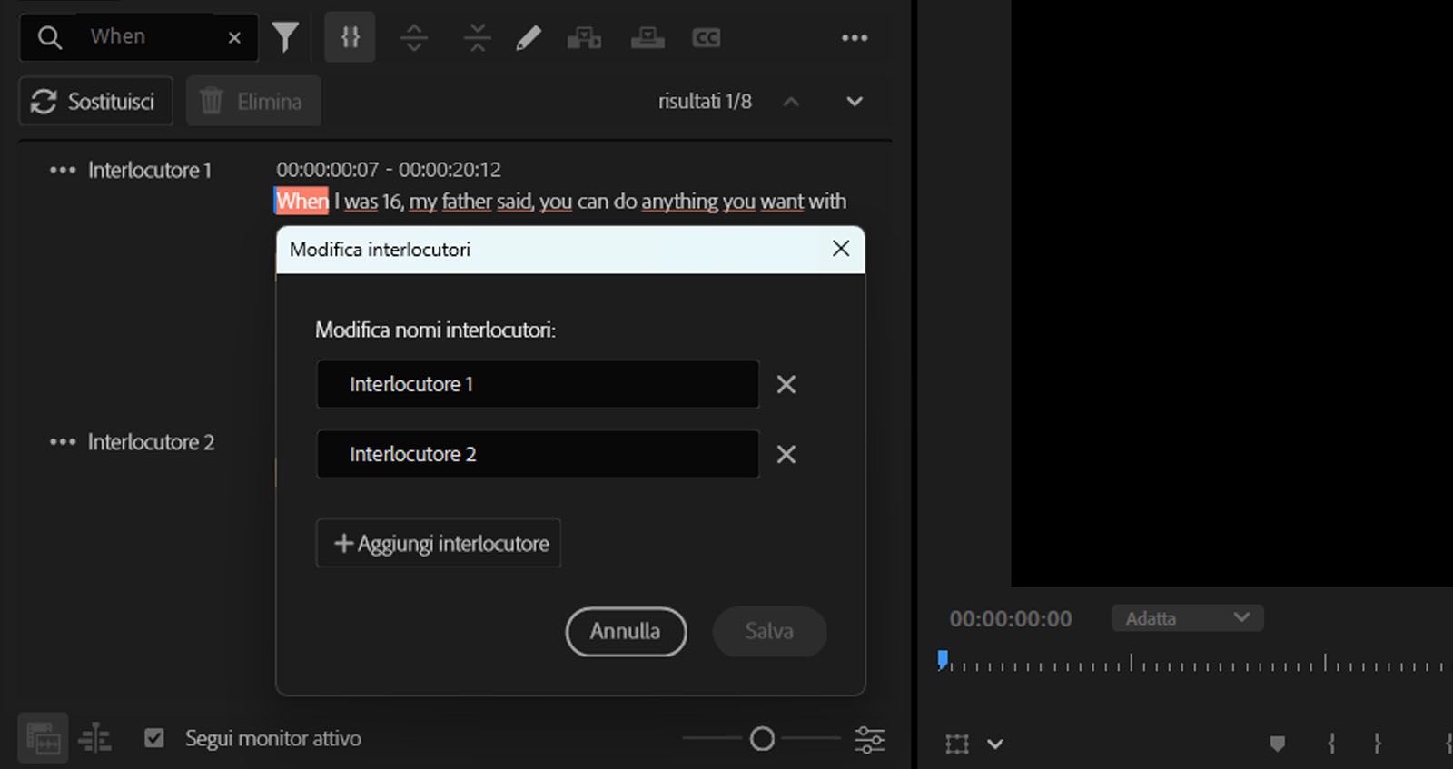
Task: Click the Salva button
Action: pos(769,631)
